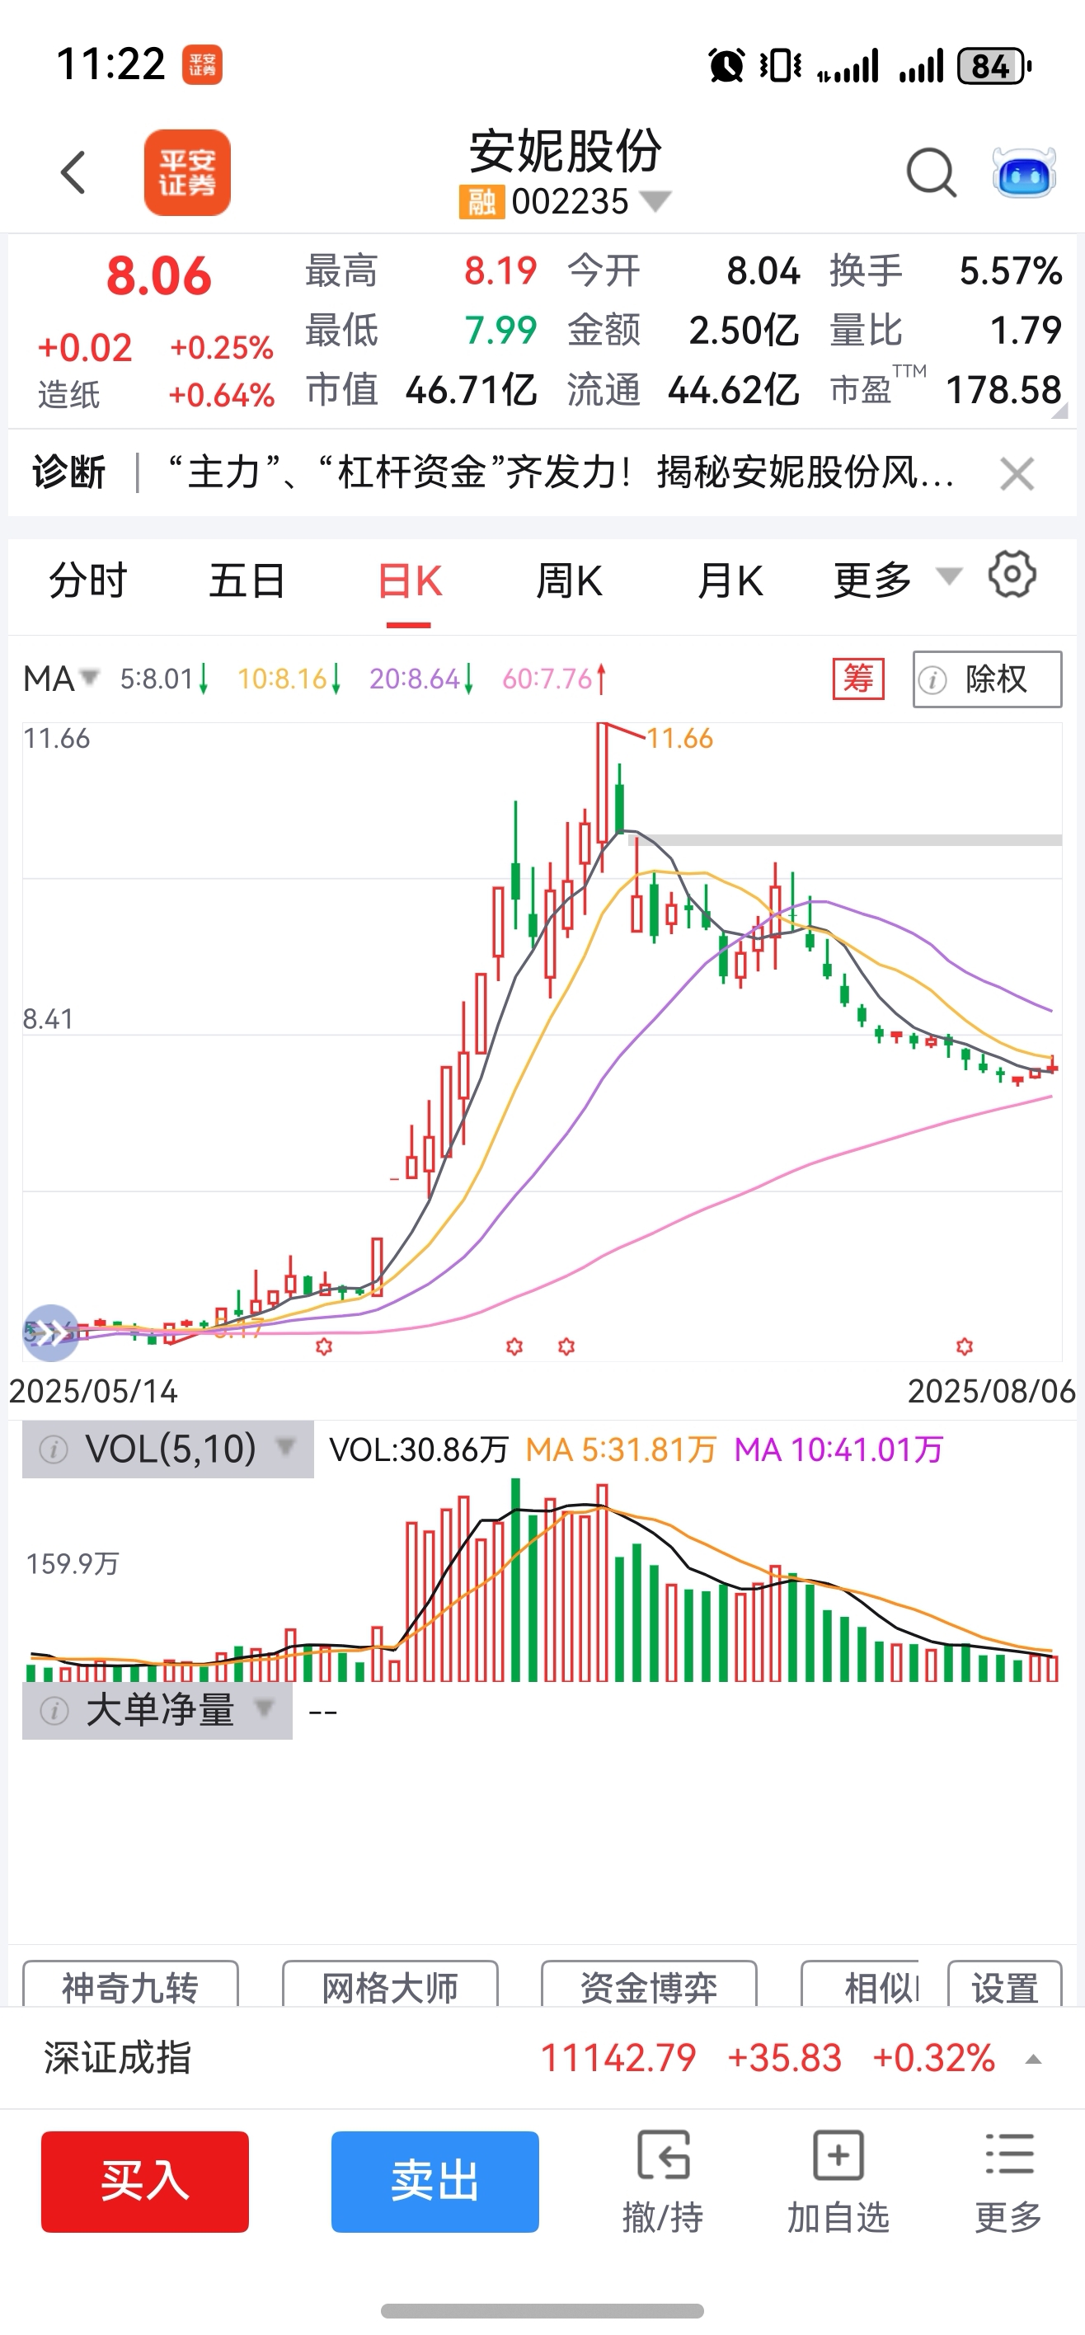Switch to 五日 chart tab
The height and width of the screenshot is (2335, 1085).
click(247, 580)
